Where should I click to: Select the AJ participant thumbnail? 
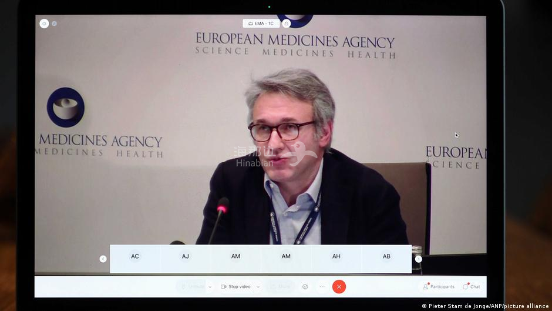click(186, 259)
